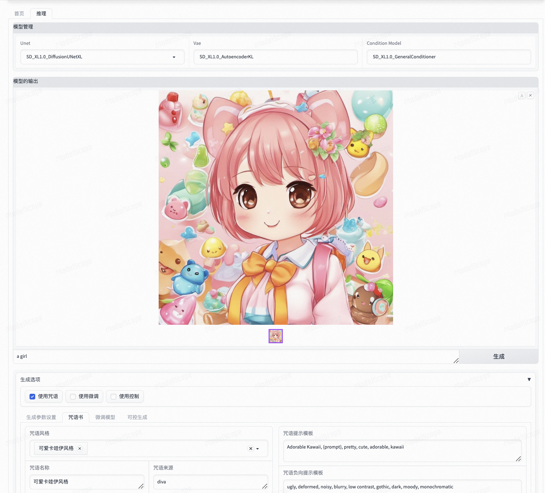The image size is (545, 493).
Task: Click the resize grip on the prompt input
Action: (456, 361)
